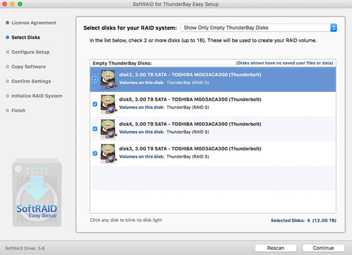This screenshot has height=255, width=352.
Task: Uncheck the disk2 checkbox
Action: pos(95,79)
